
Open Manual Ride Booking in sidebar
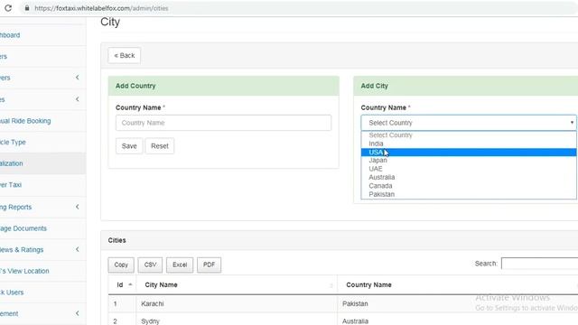click(25, 121)
